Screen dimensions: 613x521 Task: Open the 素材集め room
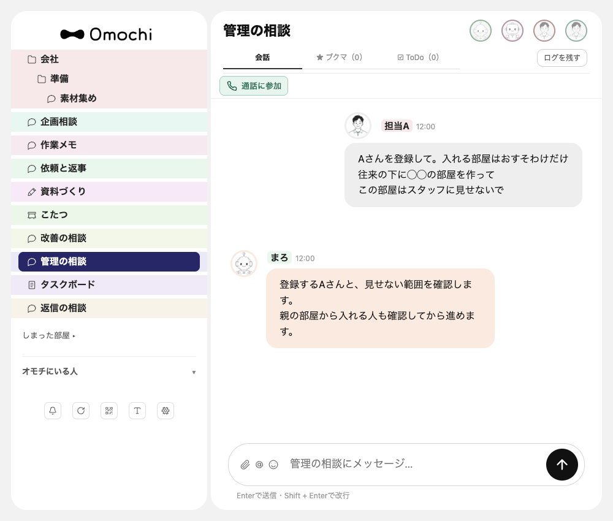109,99
